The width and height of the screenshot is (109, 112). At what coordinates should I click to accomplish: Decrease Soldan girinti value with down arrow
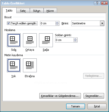(x=75, y=41)
